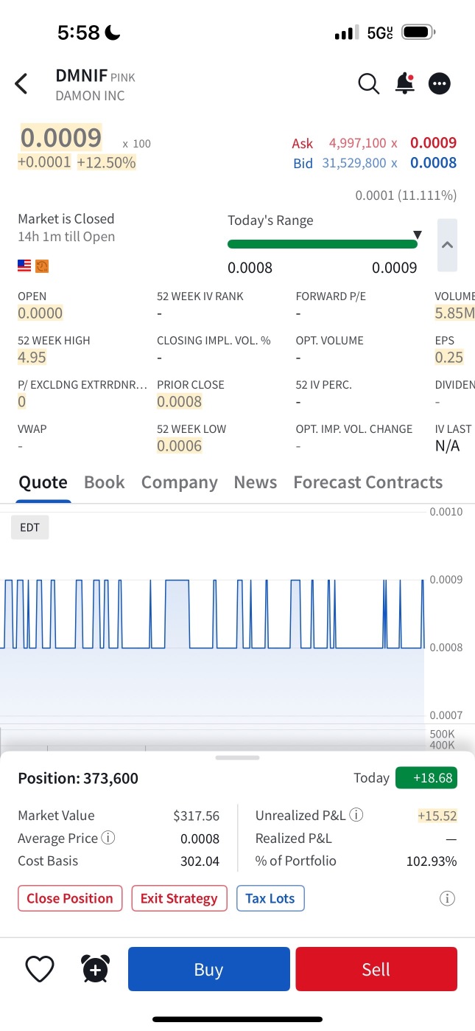The width and height of the screenshot is (475, 1031).
Task: Tap the US flag market icon
Action: tap(25, 266)
